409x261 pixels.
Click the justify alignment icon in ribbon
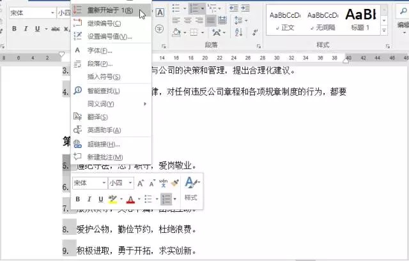point(211,20)
